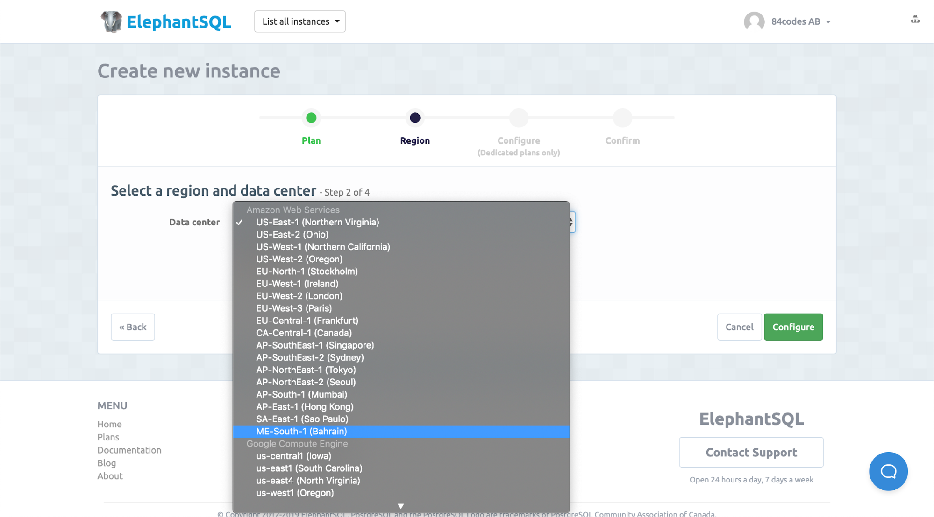
Task: Open the chat support bubble
Action: (888, 471)
